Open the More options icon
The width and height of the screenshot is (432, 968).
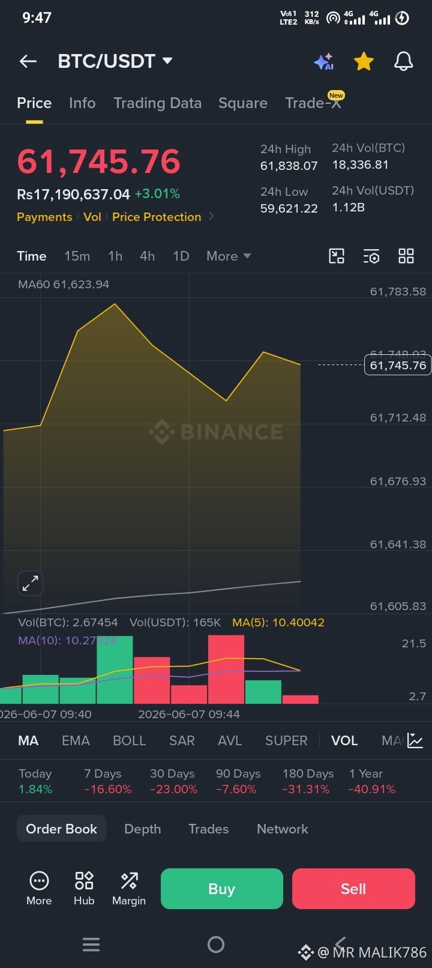click(39, 888)
